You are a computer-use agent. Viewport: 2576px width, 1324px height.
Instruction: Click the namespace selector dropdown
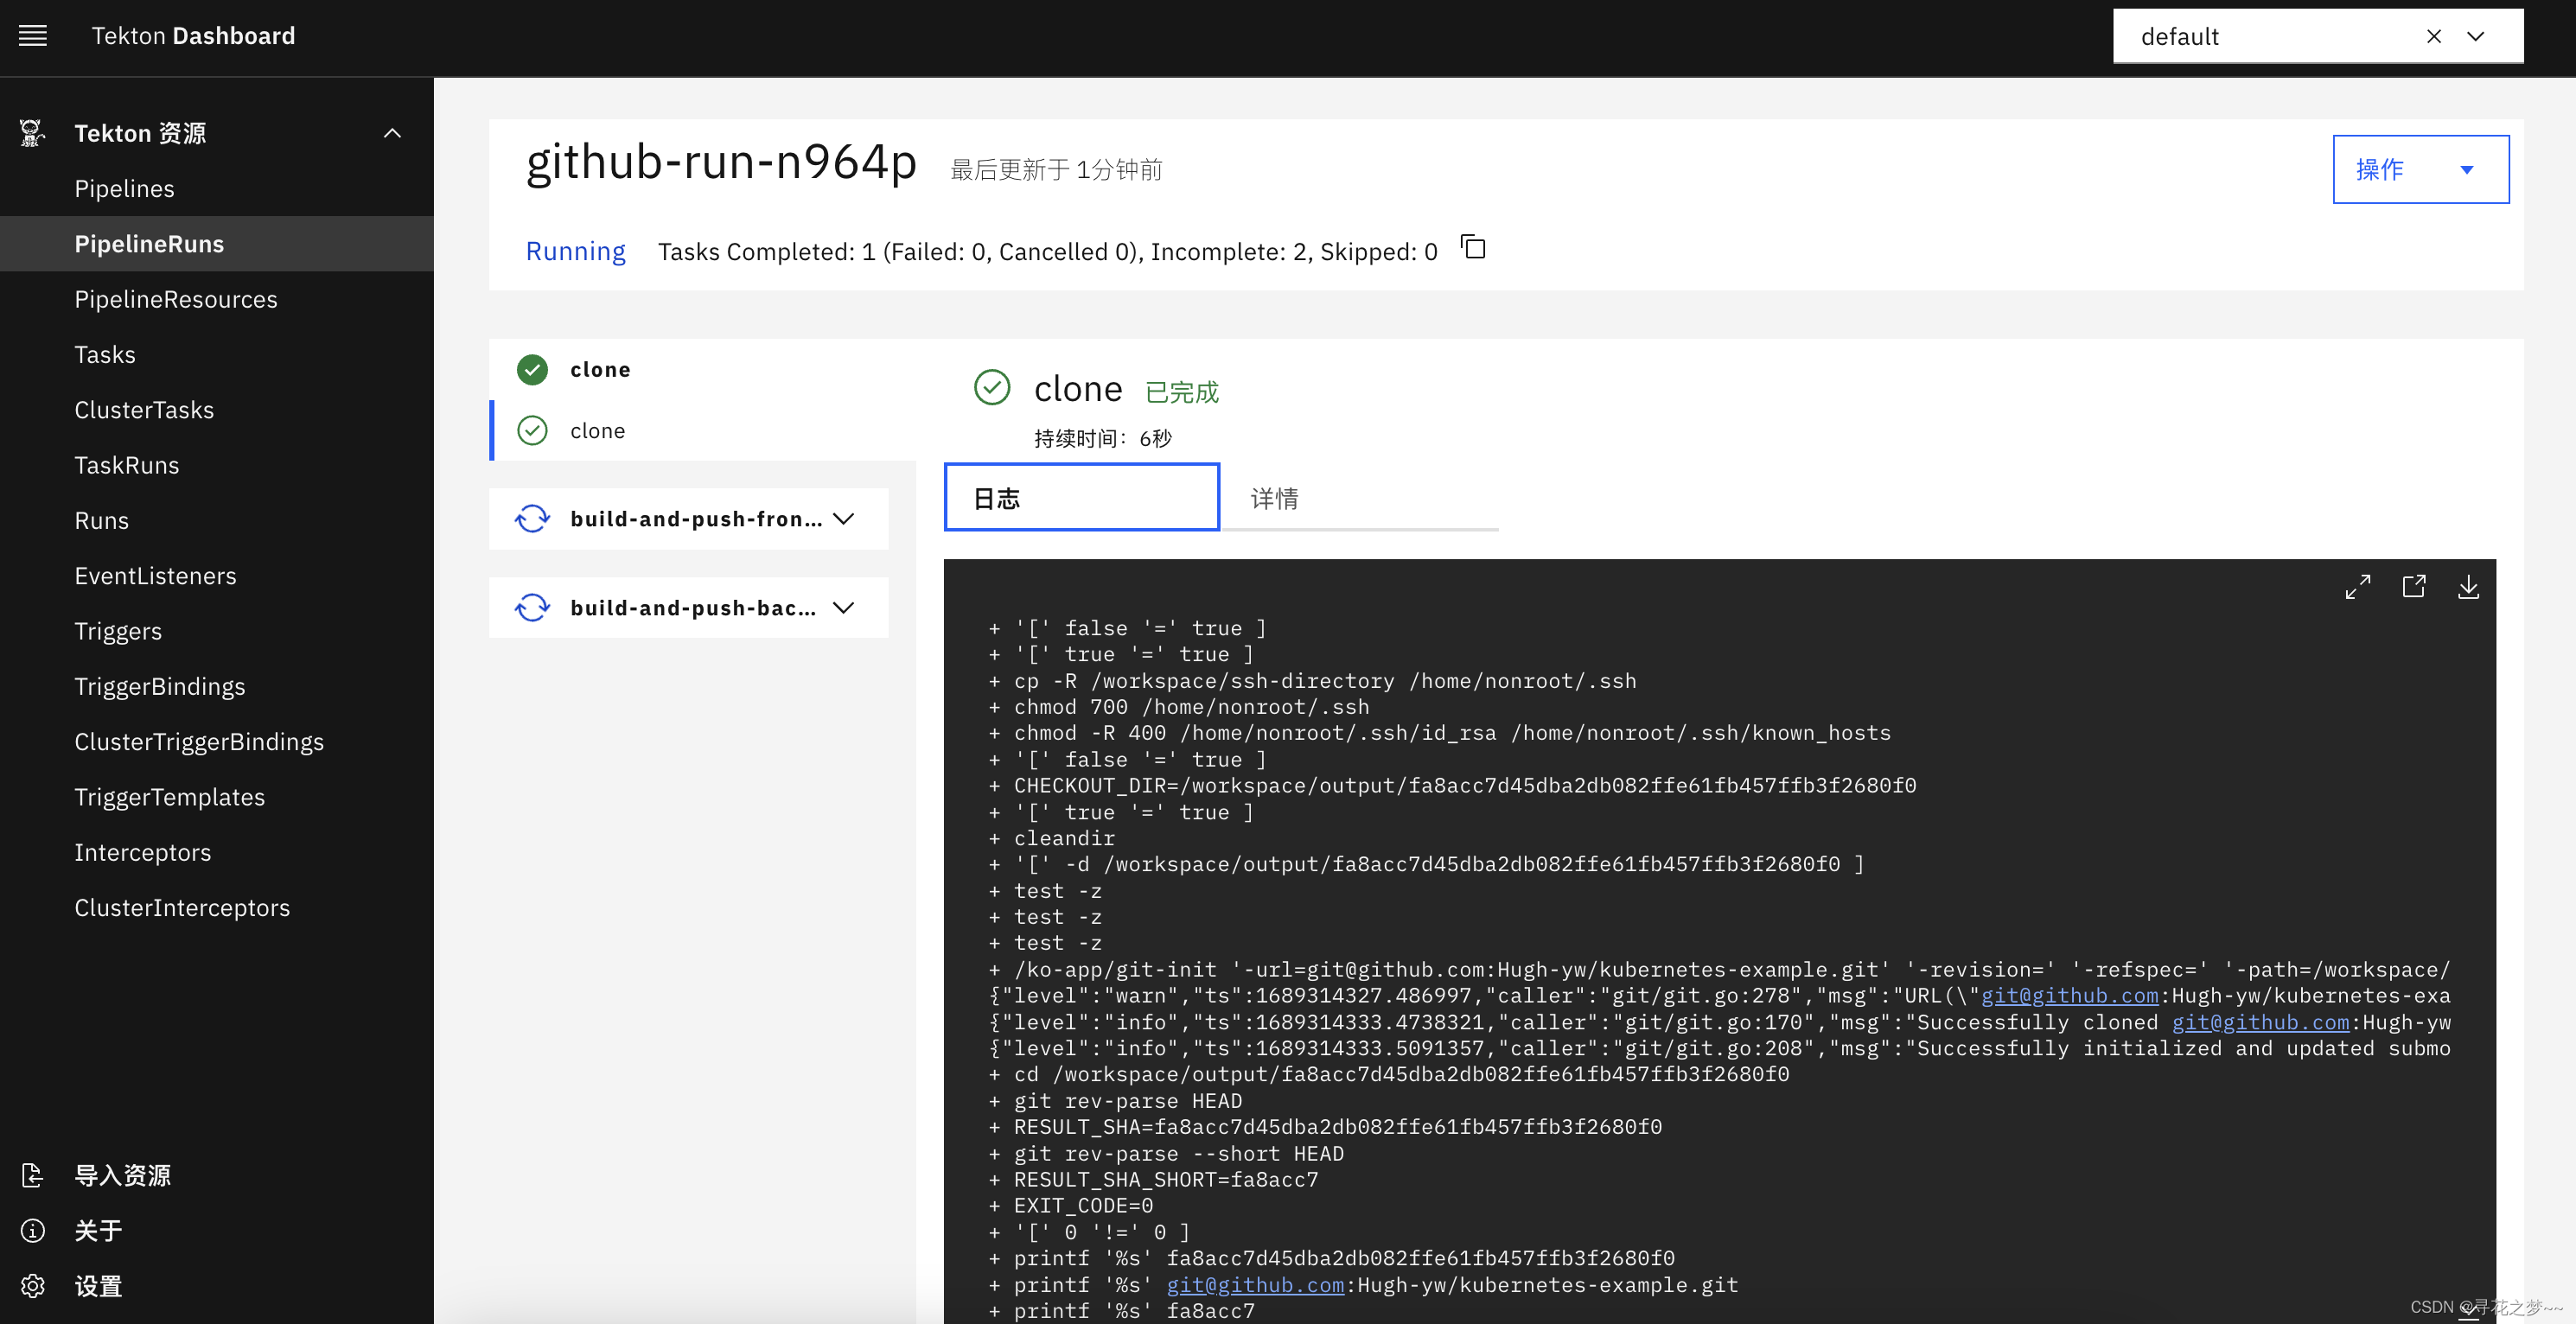[2482, 35]
